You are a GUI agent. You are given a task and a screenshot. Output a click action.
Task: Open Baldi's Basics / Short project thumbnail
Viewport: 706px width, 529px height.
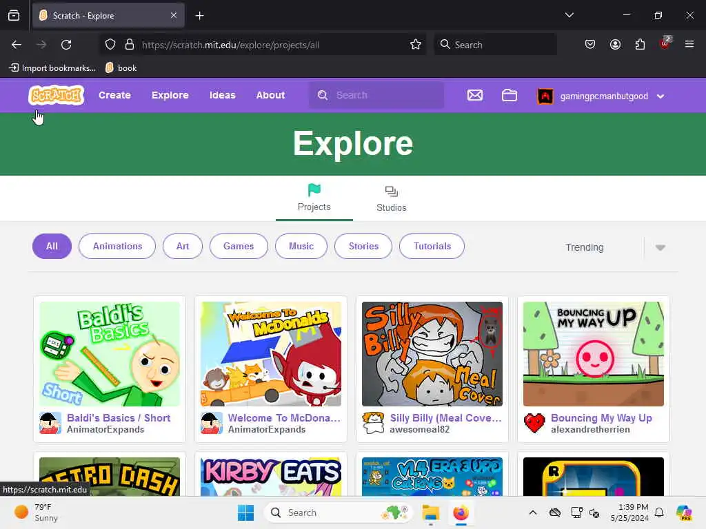pos(110,354)
